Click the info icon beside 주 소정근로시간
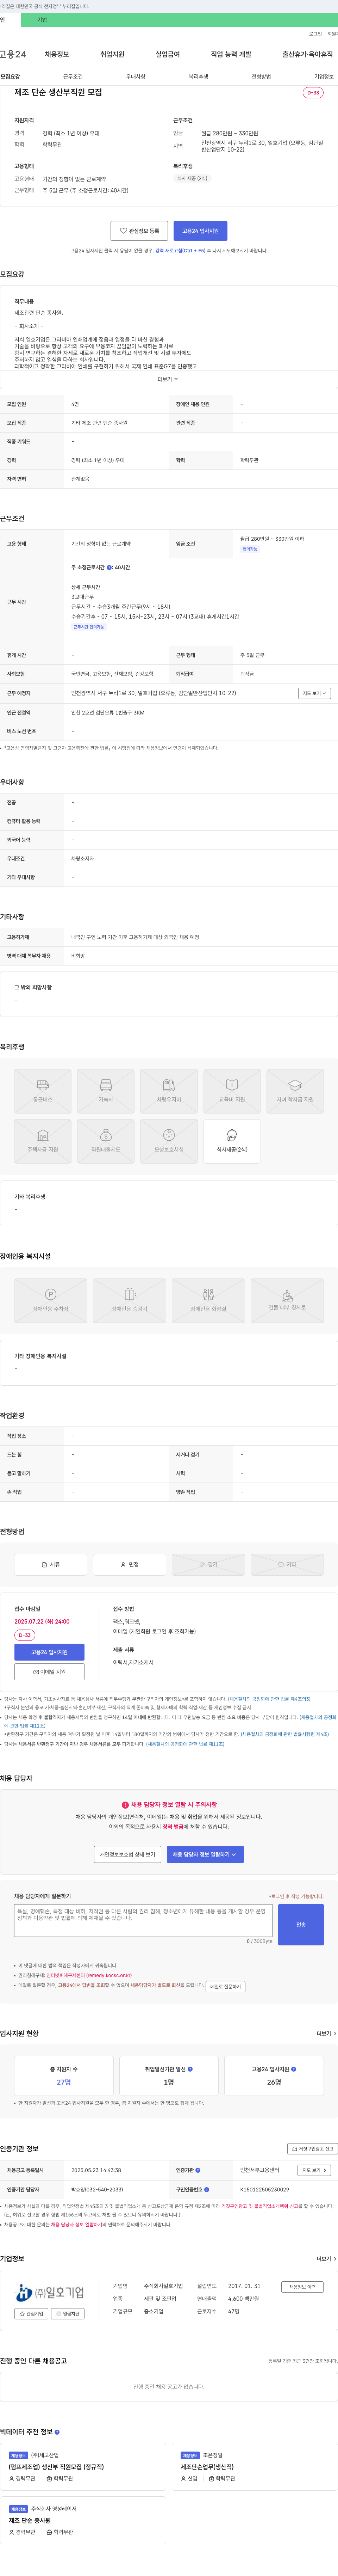338x2576 pixels. (110, 567)
